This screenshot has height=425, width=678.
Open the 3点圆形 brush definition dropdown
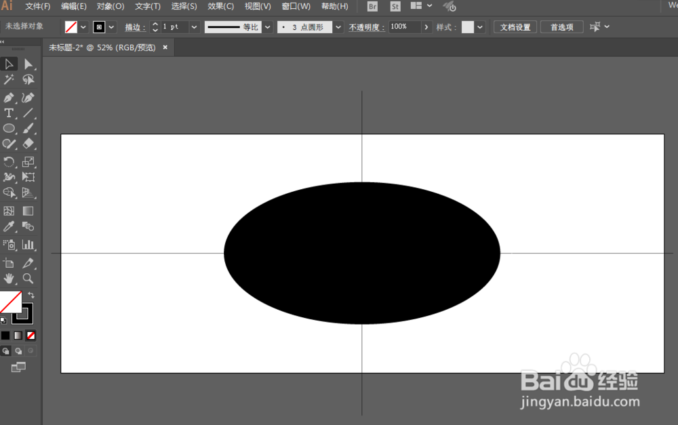click(x=337, y=27)
